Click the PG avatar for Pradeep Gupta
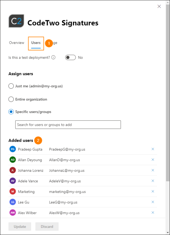The width and height of the screenshot is (170, 235). (x=13, y=149)
